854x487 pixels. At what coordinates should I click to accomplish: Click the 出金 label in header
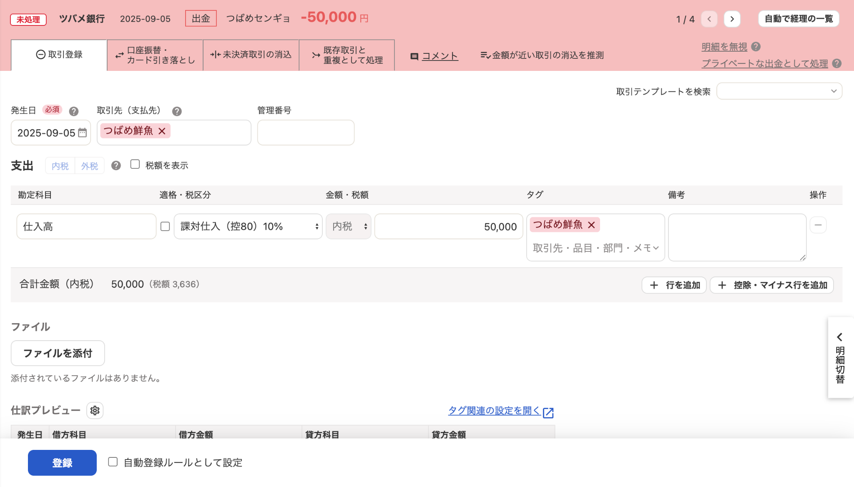[201, 18]
